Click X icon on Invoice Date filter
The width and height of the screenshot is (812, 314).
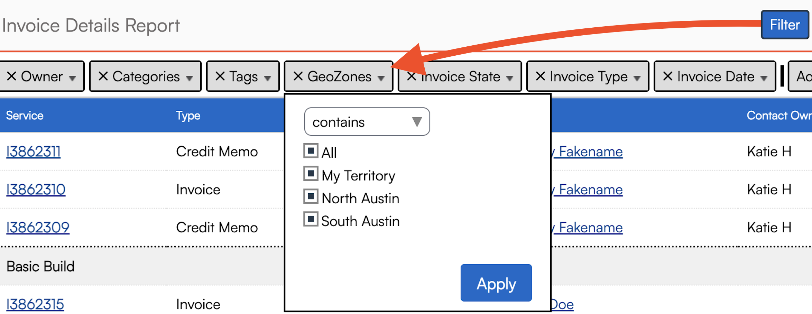point(667,76)
